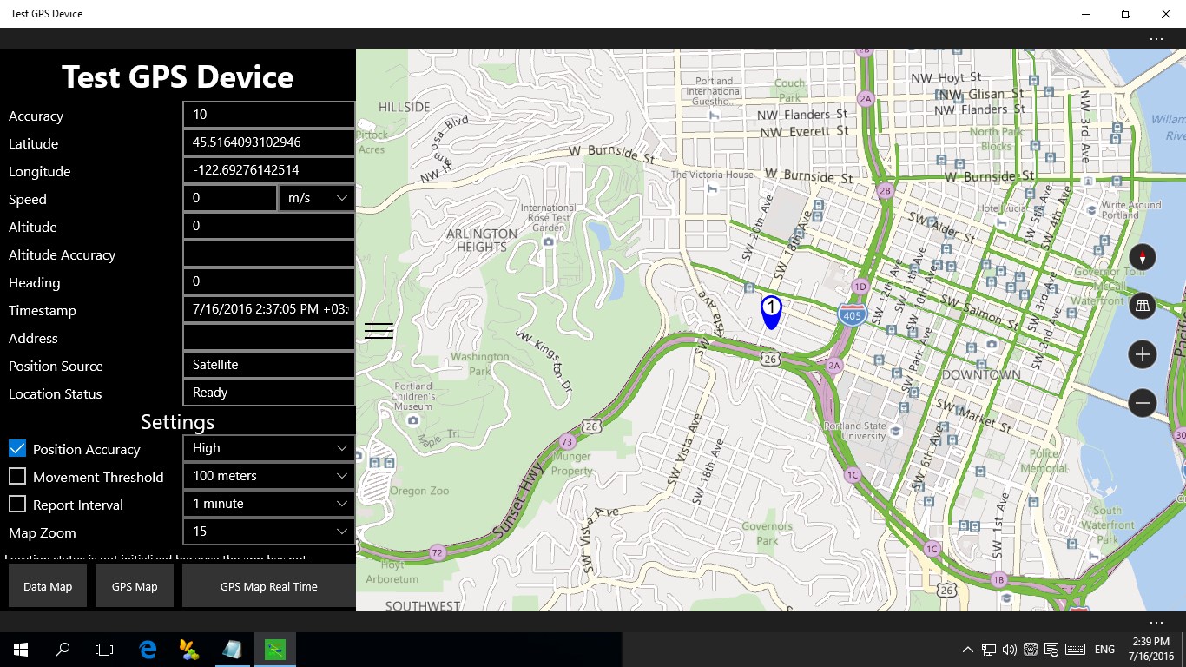Screen dimensions: 1186x667
Task: Zoom out using the minus map control
Action: tap(1142, 402)
